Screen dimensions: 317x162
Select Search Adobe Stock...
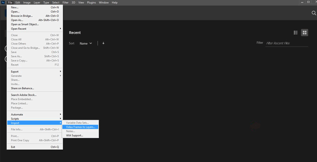(x=35, y=95)
